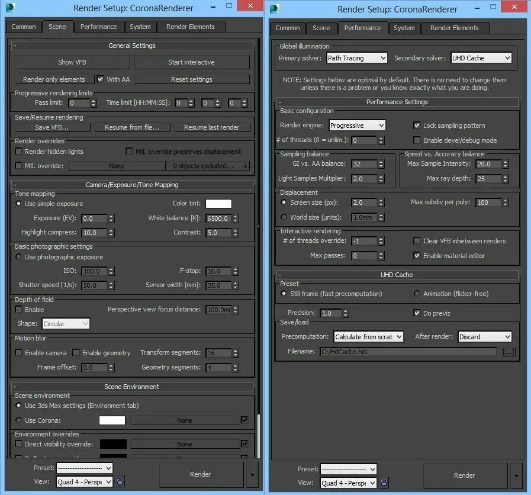Click the 3ds Max app icon in the left title bar
This screenshot has height=495, width=531.
11,8
